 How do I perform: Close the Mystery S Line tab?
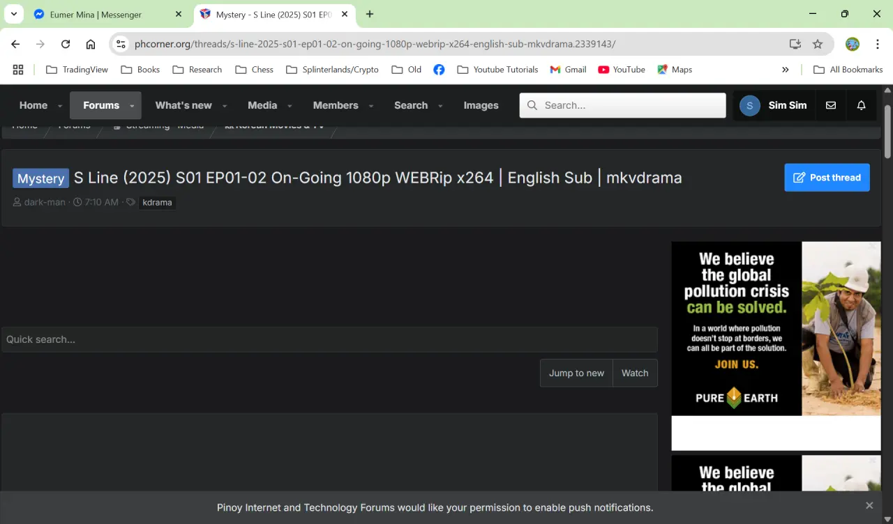tap(345, 14)
